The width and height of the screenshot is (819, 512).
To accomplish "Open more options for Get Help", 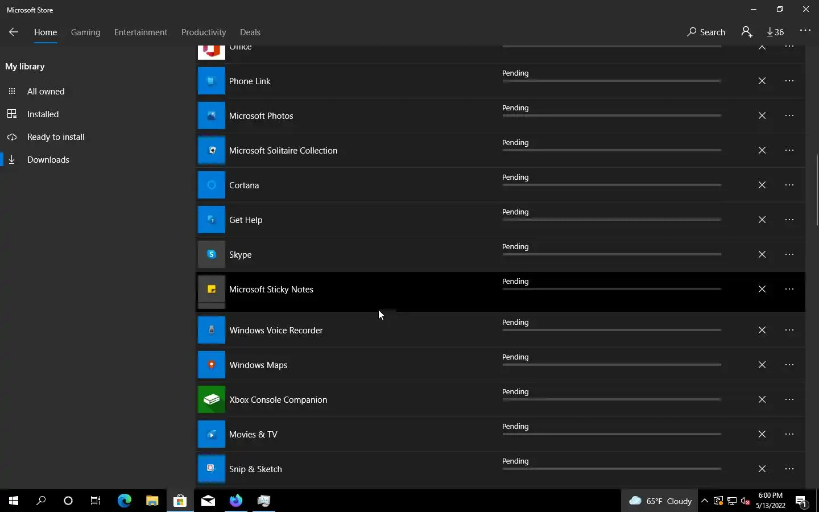I will (x=789, y=220).
